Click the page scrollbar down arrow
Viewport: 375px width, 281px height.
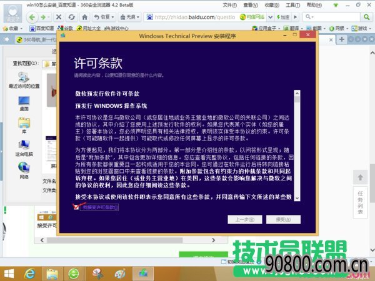[x=372, y=250]
